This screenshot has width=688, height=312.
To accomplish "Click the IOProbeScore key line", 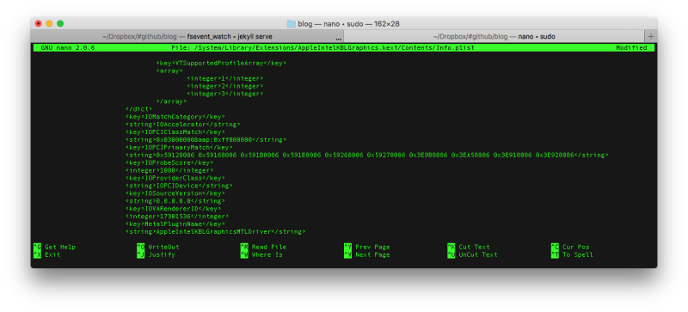I will (169, 162).
